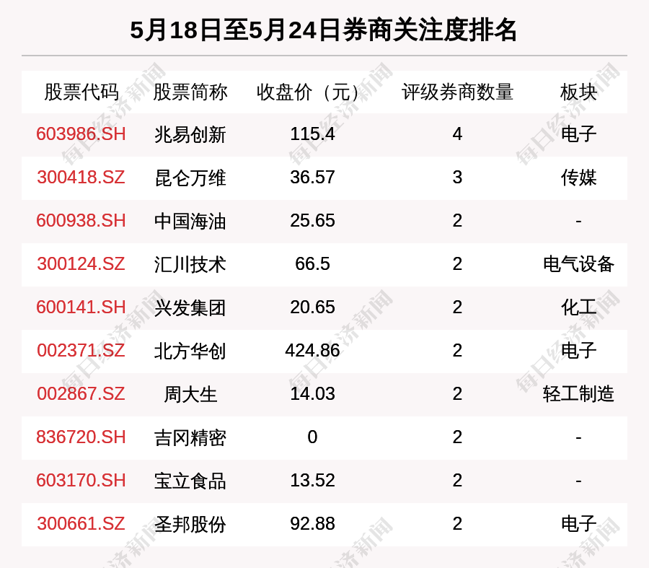Click the title 5月18日至5月24日券商关注度排名
The width and height of the screenshot is (649, 568).
pyautogui.click(x=324, y=30)
